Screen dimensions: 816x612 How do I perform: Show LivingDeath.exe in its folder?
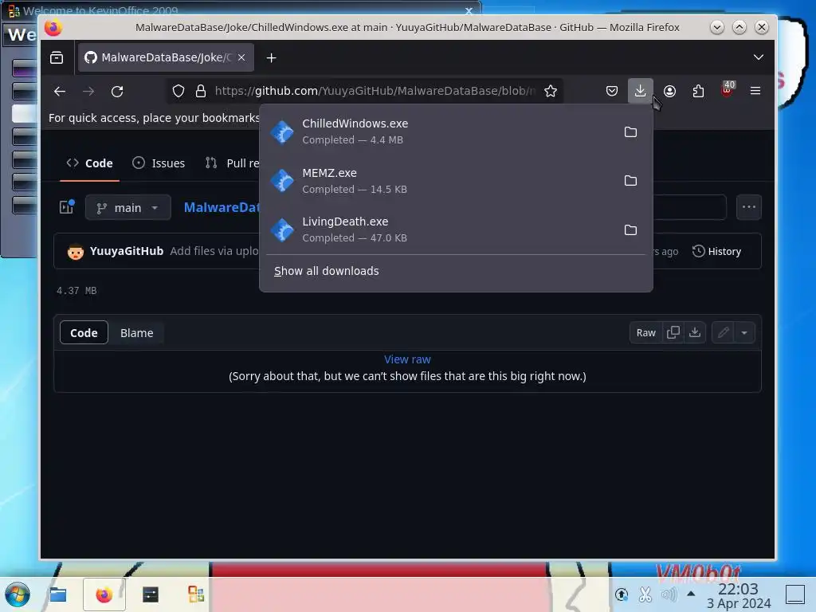click(x=630, y=230)
